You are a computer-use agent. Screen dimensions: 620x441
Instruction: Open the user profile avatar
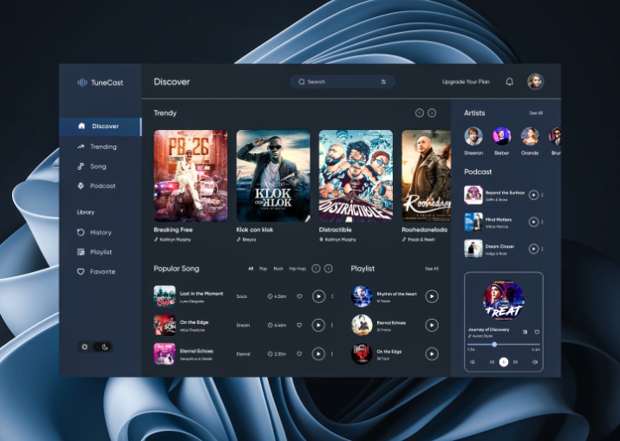tap(535, 81)
